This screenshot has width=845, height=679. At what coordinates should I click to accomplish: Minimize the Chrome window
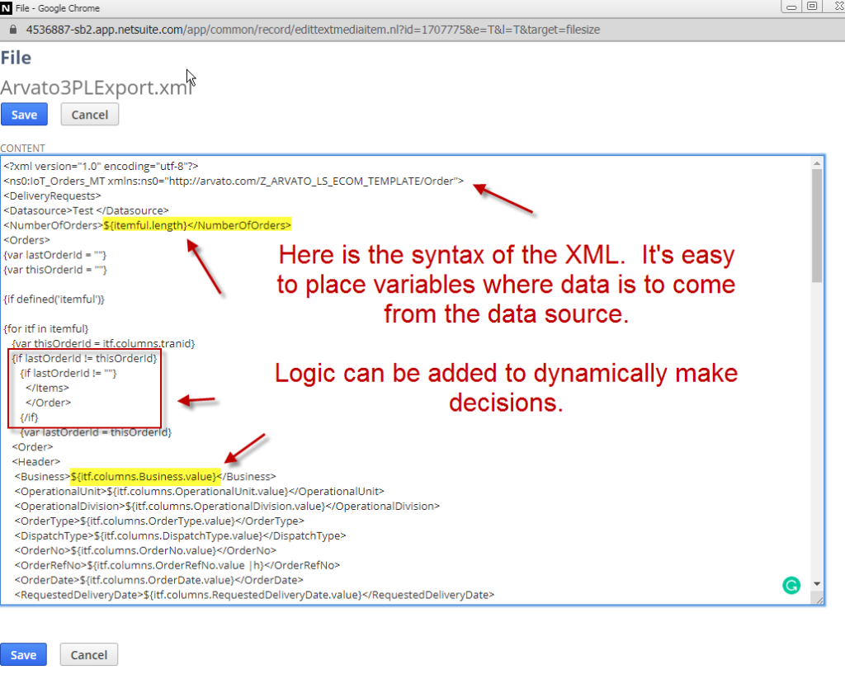[x=791, y=7]
